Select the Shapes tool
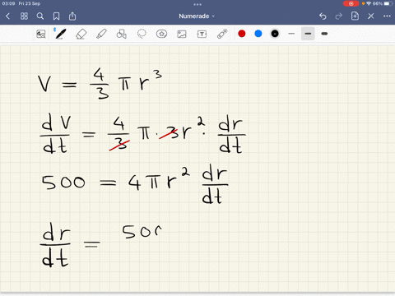The height and width of the screenshot is (296, 395). click(x=122, y=34)
